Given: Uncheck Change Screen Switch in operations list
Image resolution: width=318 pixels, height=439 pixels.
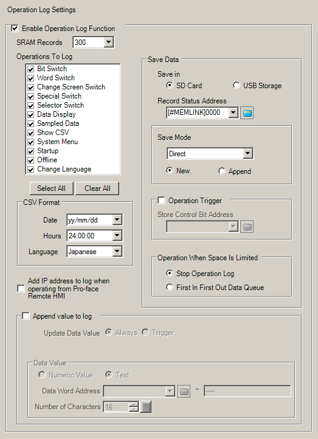Looking at the screenshot, I should pyautogui.click(x=31, y=87).
